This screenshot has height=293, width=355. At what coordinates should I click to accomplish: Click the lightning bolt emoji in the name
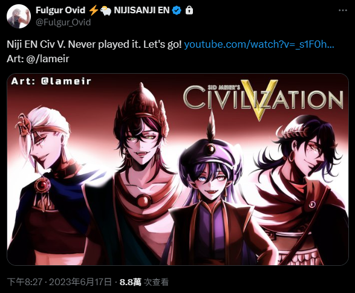[93, 10]
